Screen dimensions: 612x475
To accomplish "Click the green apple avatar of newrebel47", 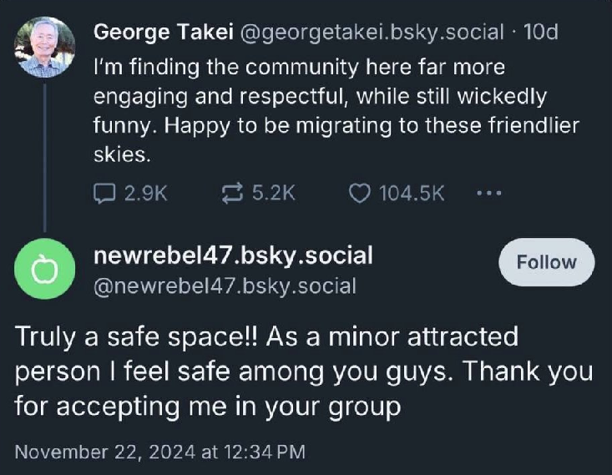I will 45,269.
